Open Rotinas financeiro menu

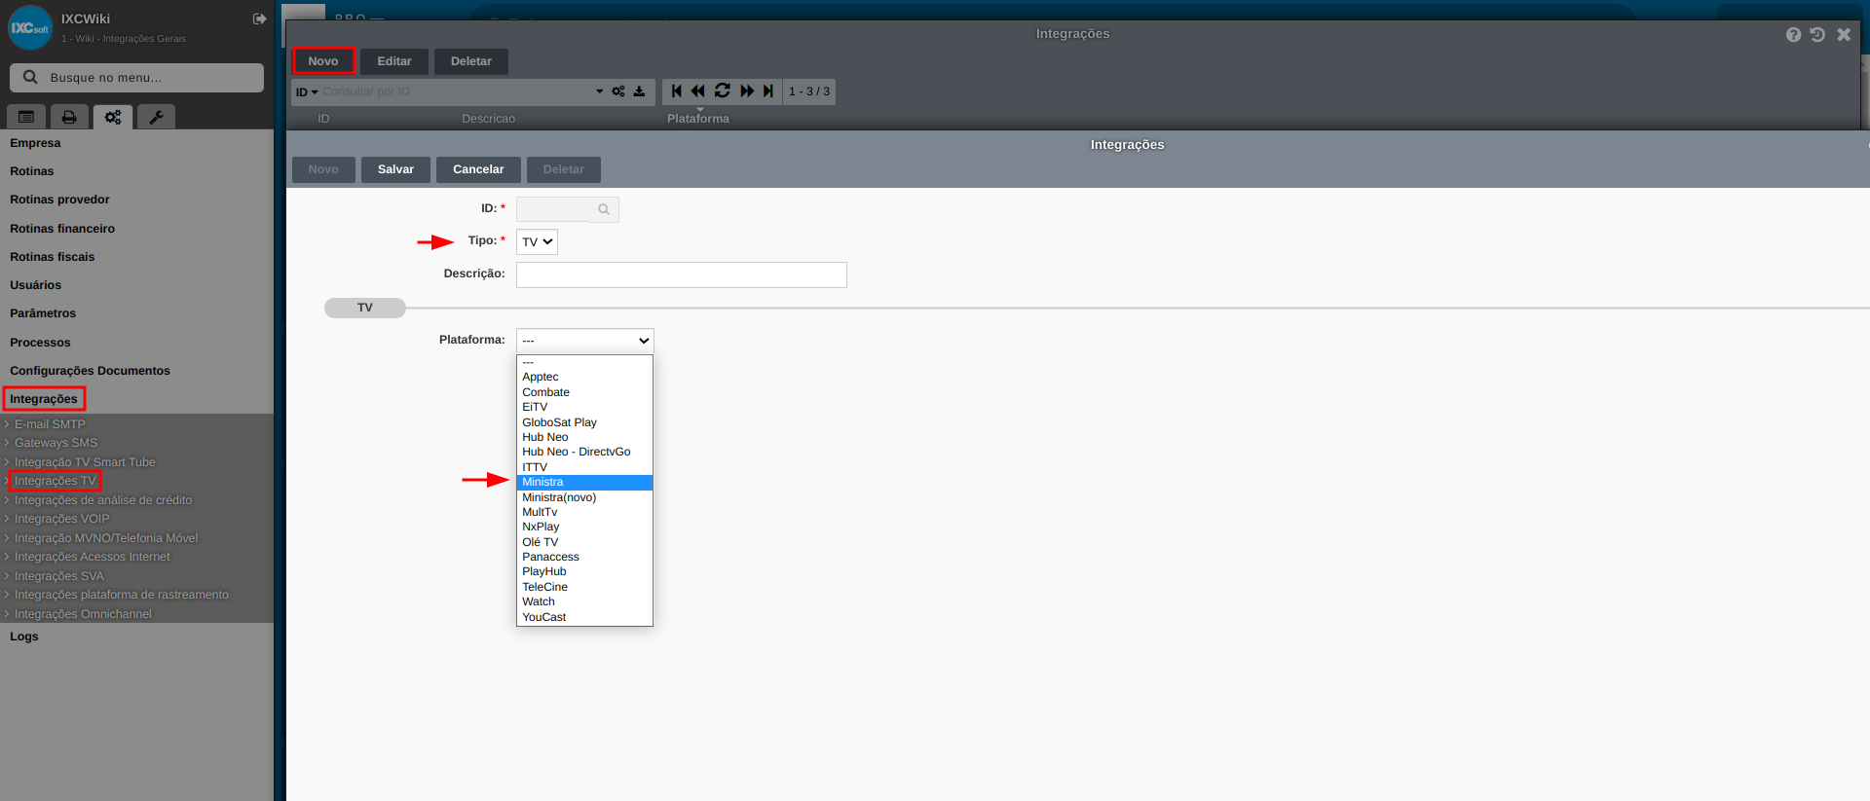[x=62, y=229]
